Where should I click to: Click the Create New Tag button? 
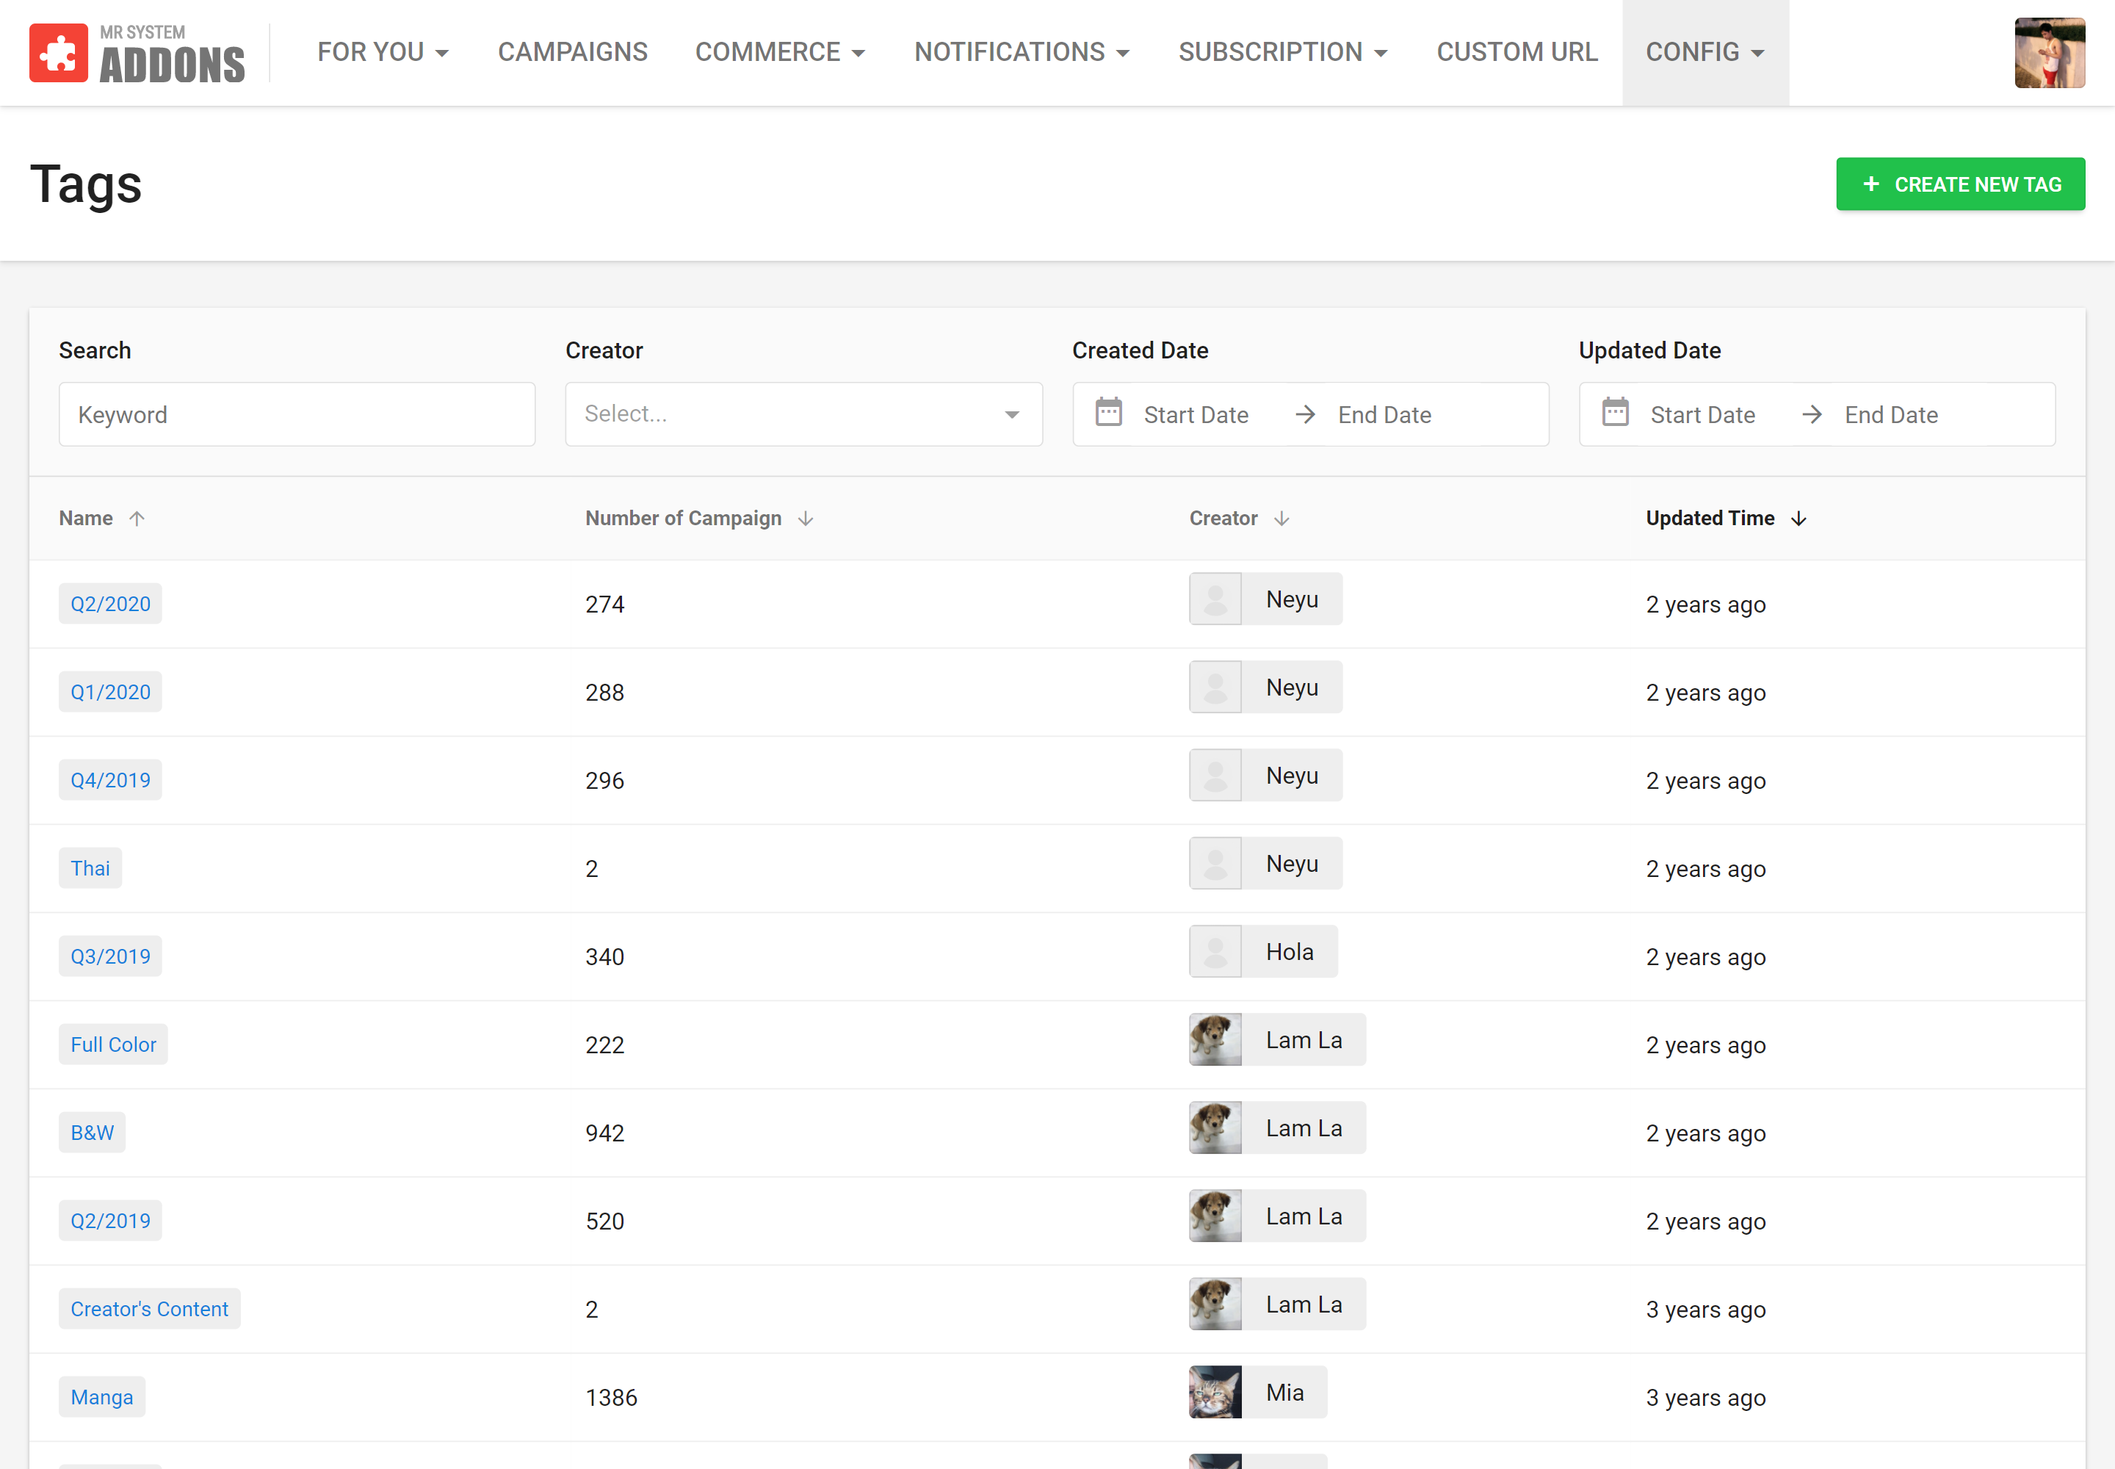pyautogui.click(x=1959, y=184)
